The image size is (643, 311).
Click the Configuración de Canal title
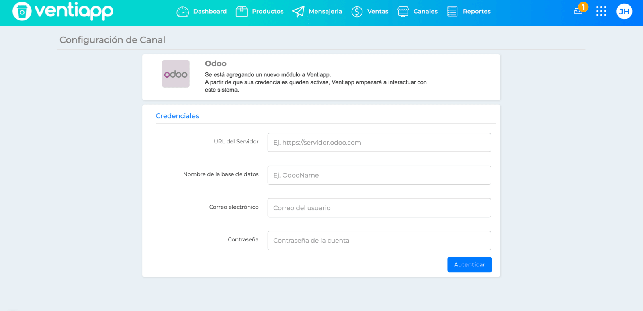tap(112, 40)
